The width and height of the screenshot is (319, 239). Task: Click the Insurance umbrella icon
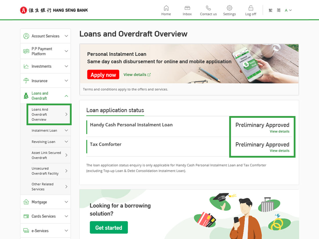pyautogui.click(x=26, y=81)
